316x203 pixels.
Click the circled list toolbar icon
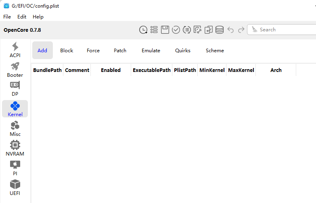187,30
